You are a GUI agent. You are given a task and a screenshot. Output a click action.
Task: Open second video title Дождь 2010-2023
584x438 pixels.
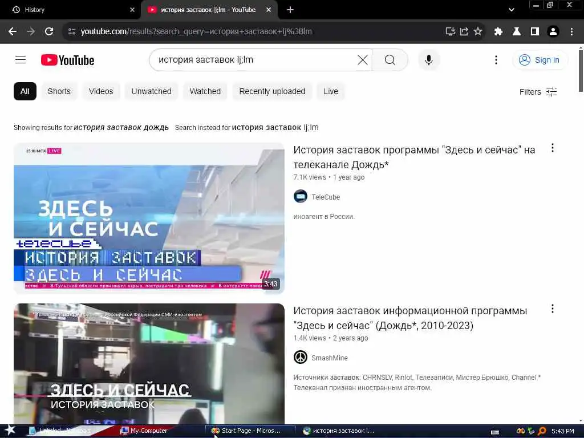410,318
